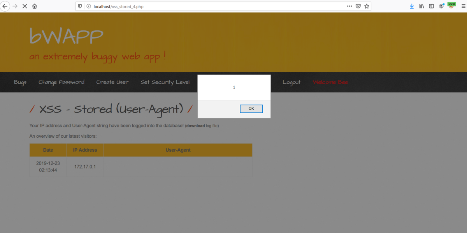Click 'An overview of our latest visitors' text
The height and width of the screenshot is (233, 467).
click(63, 136)
